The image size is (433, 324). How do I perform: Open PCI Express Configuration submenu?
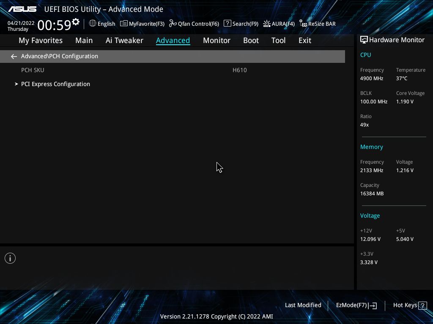tap(55, 84)
